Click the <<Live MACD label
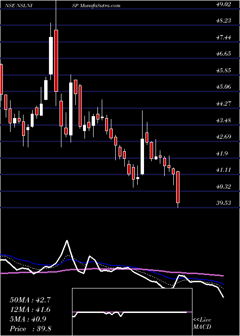Screen dimensions: 240x336 click(x=202, y=324)
